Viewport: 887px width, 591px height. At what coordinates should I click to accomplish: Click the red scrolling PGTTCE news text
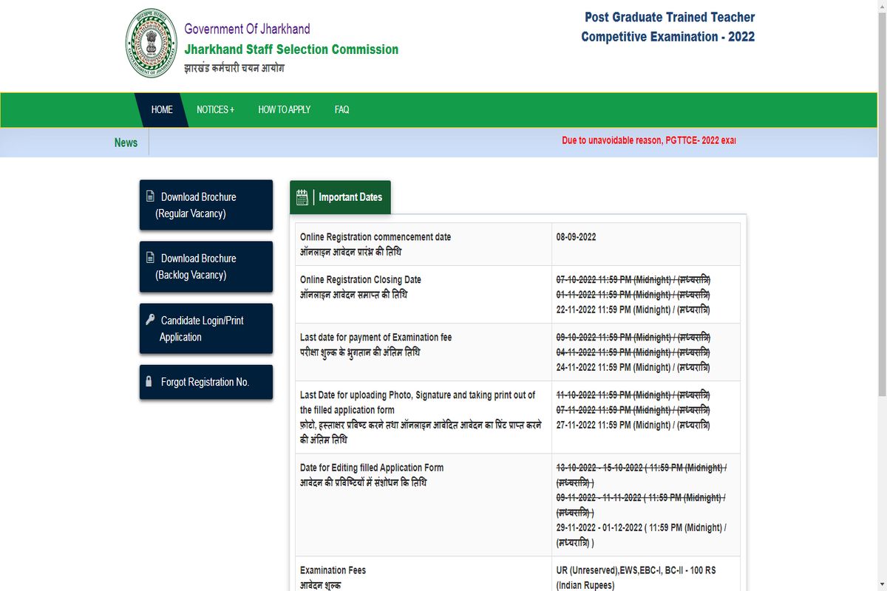coord(648,140)
